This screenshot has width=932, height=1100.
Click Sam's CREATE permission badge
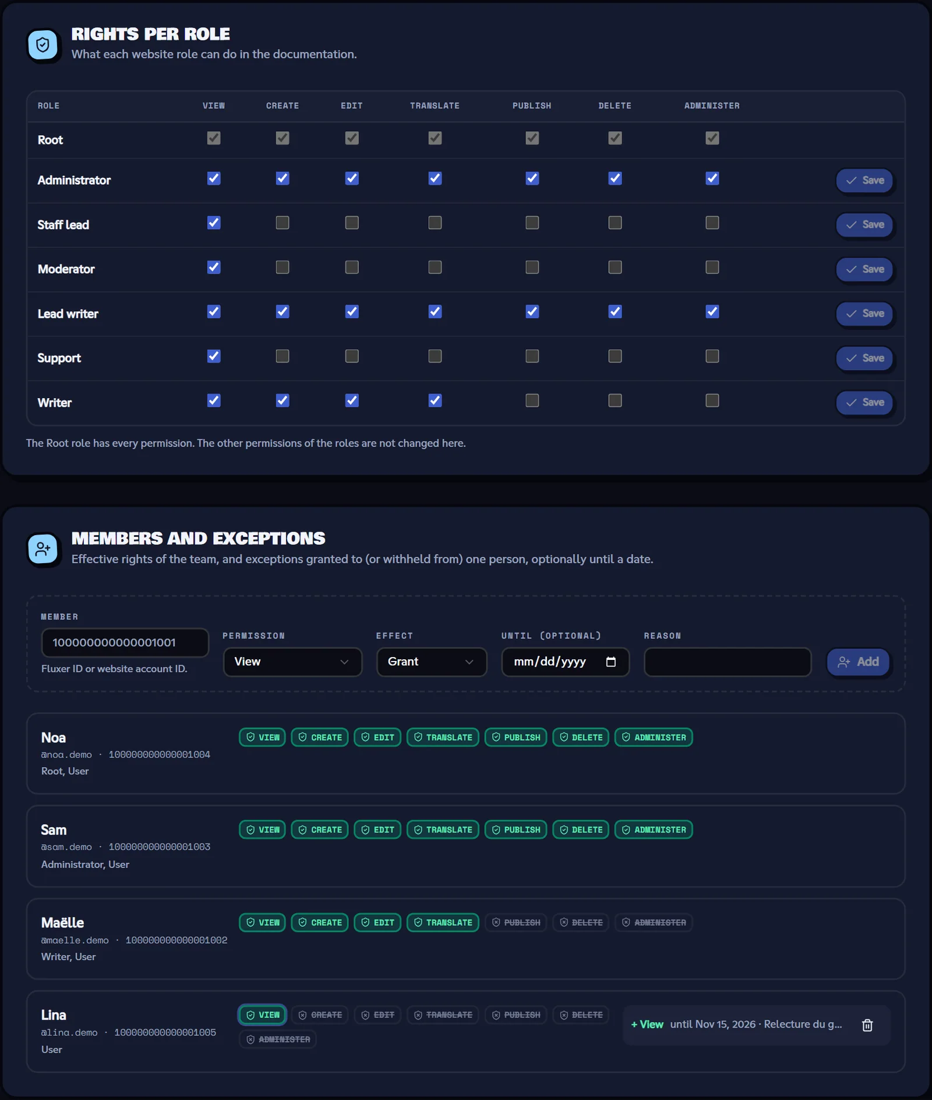[320, 830]
